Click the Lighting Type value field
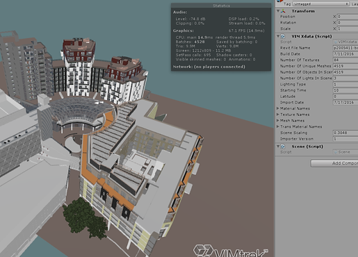This screenshot has height=257, width=358. pos(345,84)
